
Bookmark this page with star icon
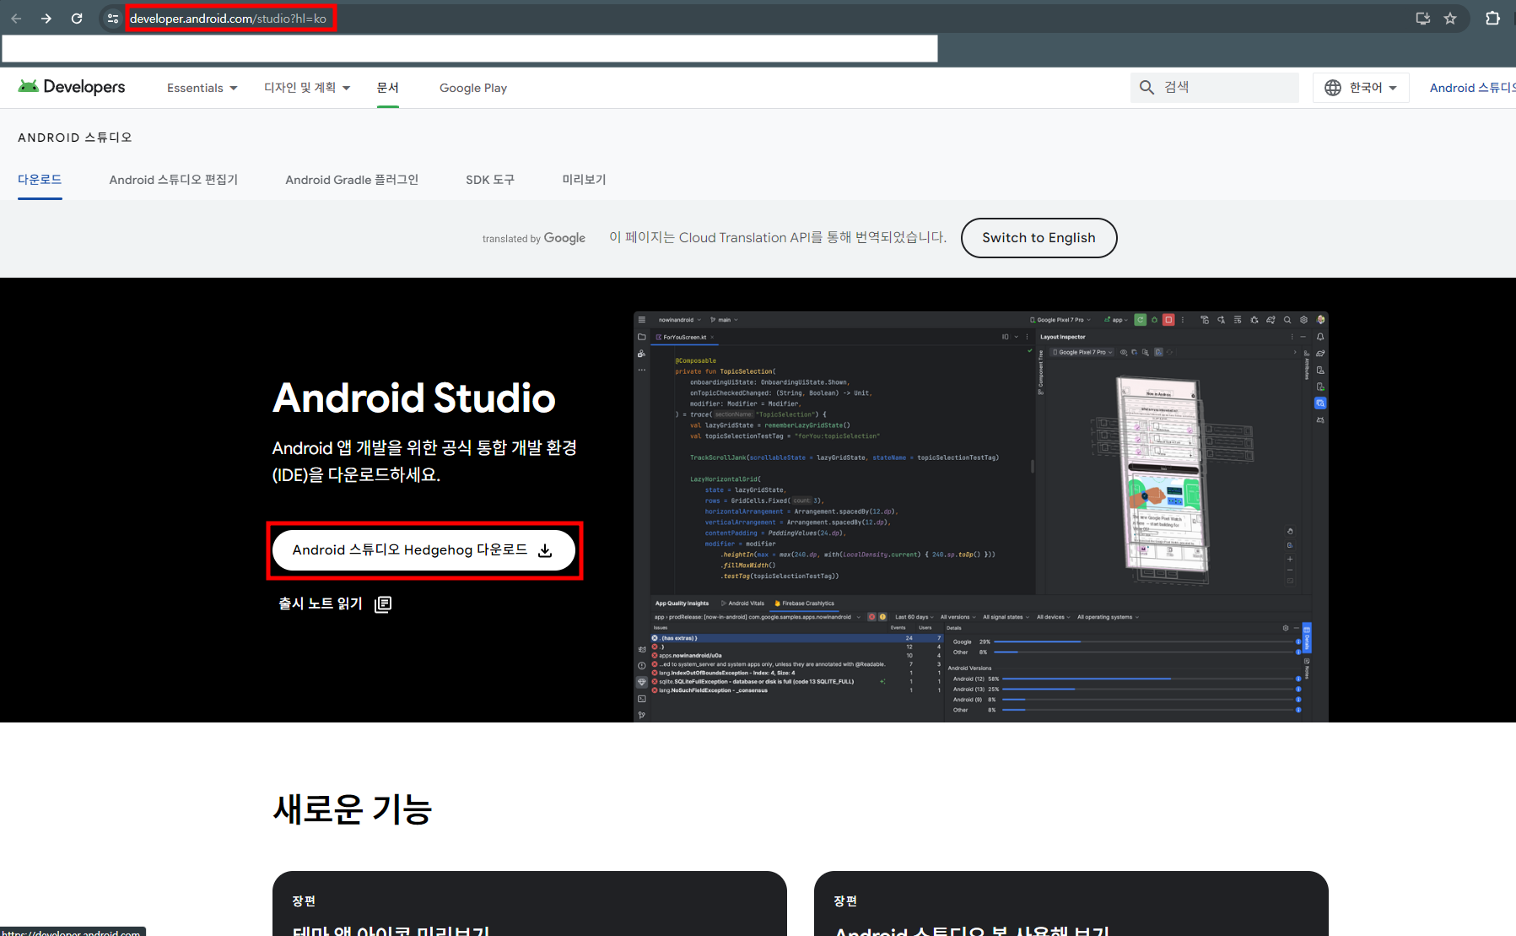1450,18
